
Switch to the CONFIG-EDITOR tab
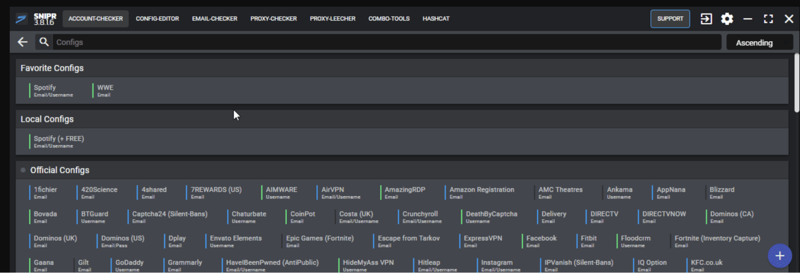157,19
